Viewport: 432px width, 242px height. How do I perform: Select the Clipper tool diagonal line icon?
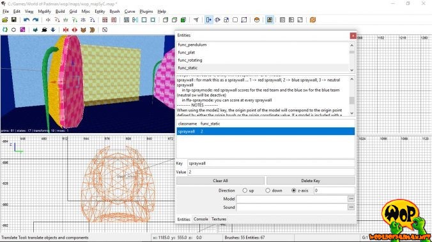click(244, 20)
